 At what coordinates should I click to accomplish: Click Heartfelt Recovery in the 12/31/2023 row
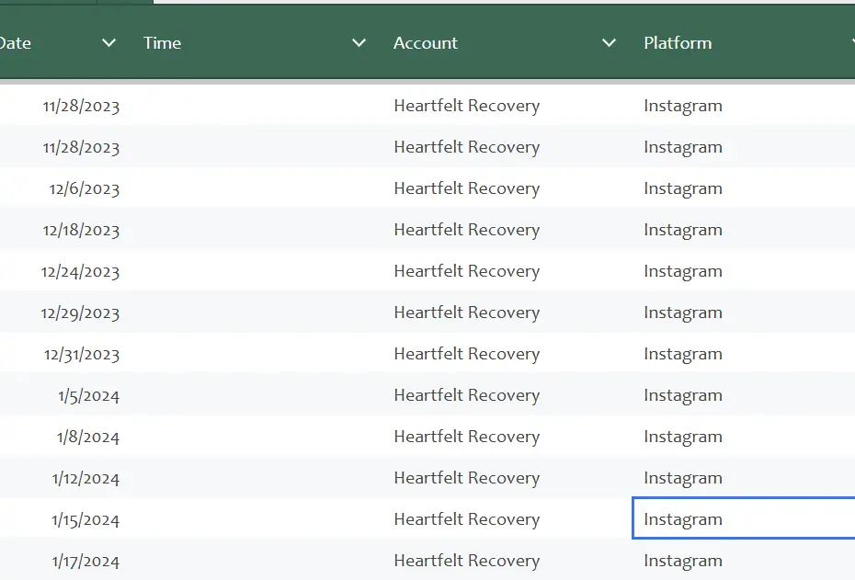point(467,354)
